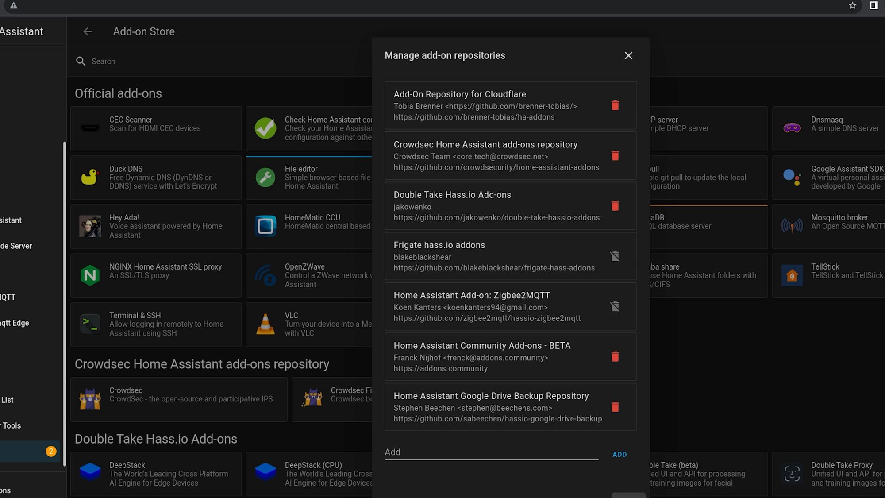The height and width of the screenshot is (498, 885).
Task: Click the ADD button
Action: pyautogui.click(x=619, y=454)
